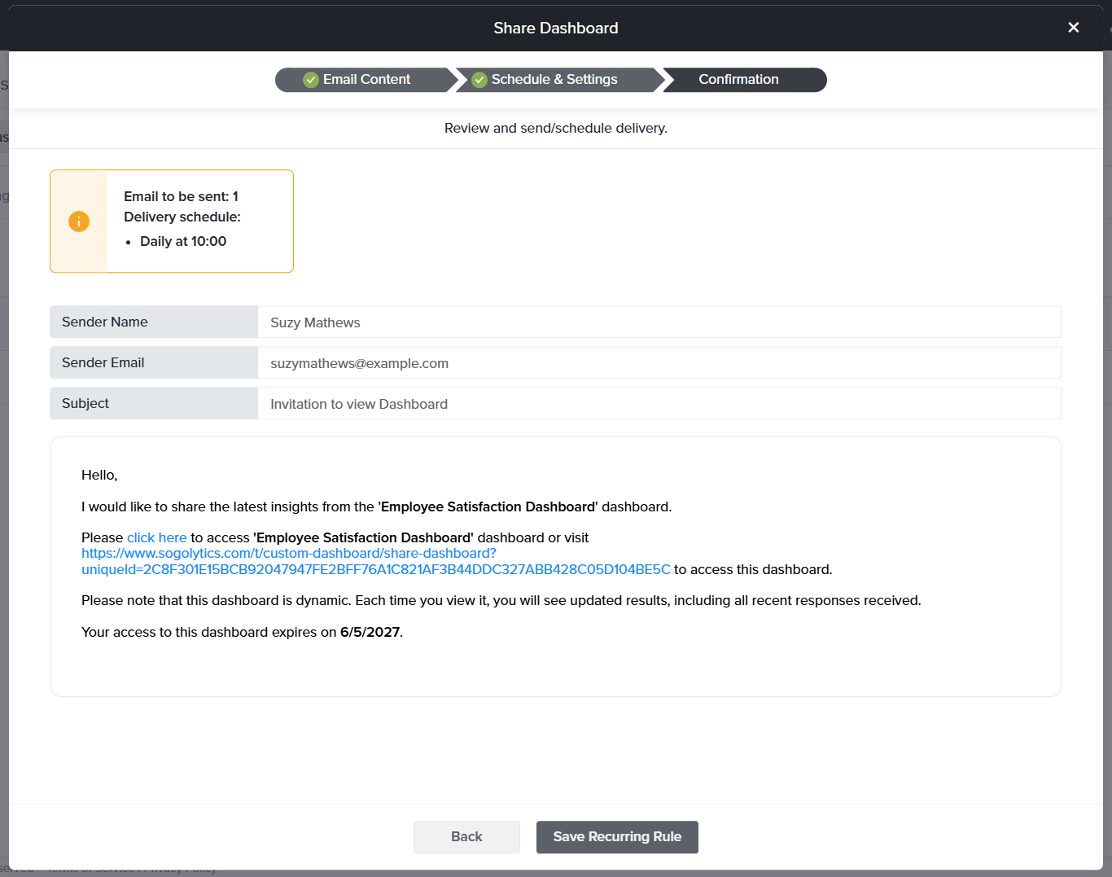Click the 'Email to be sent: 1' text

click(181, 197)
